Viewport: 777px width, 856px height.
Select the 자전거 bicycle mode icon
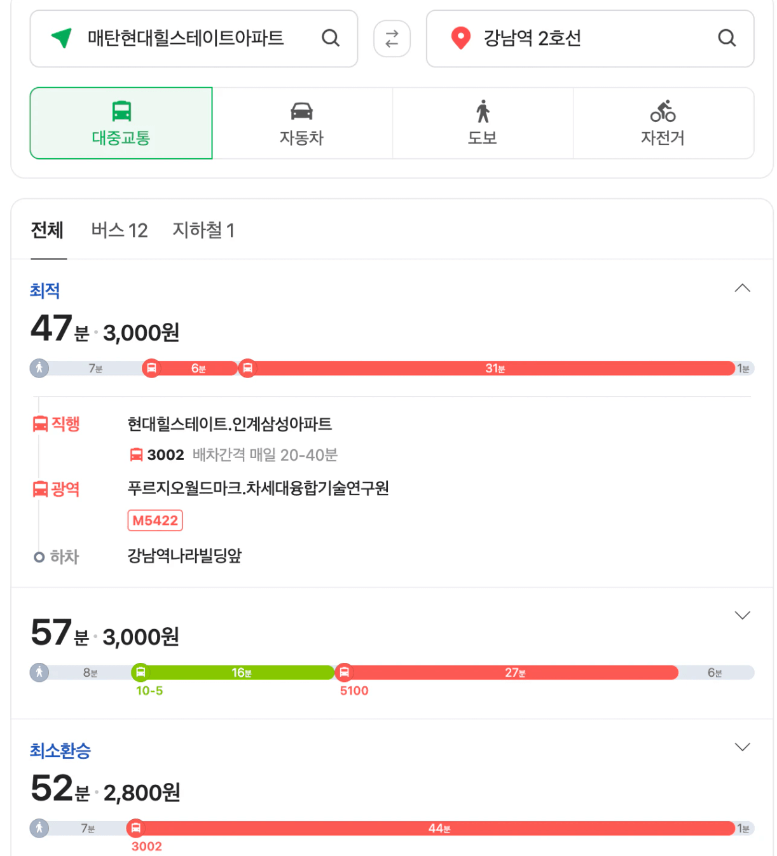[663, 111]
